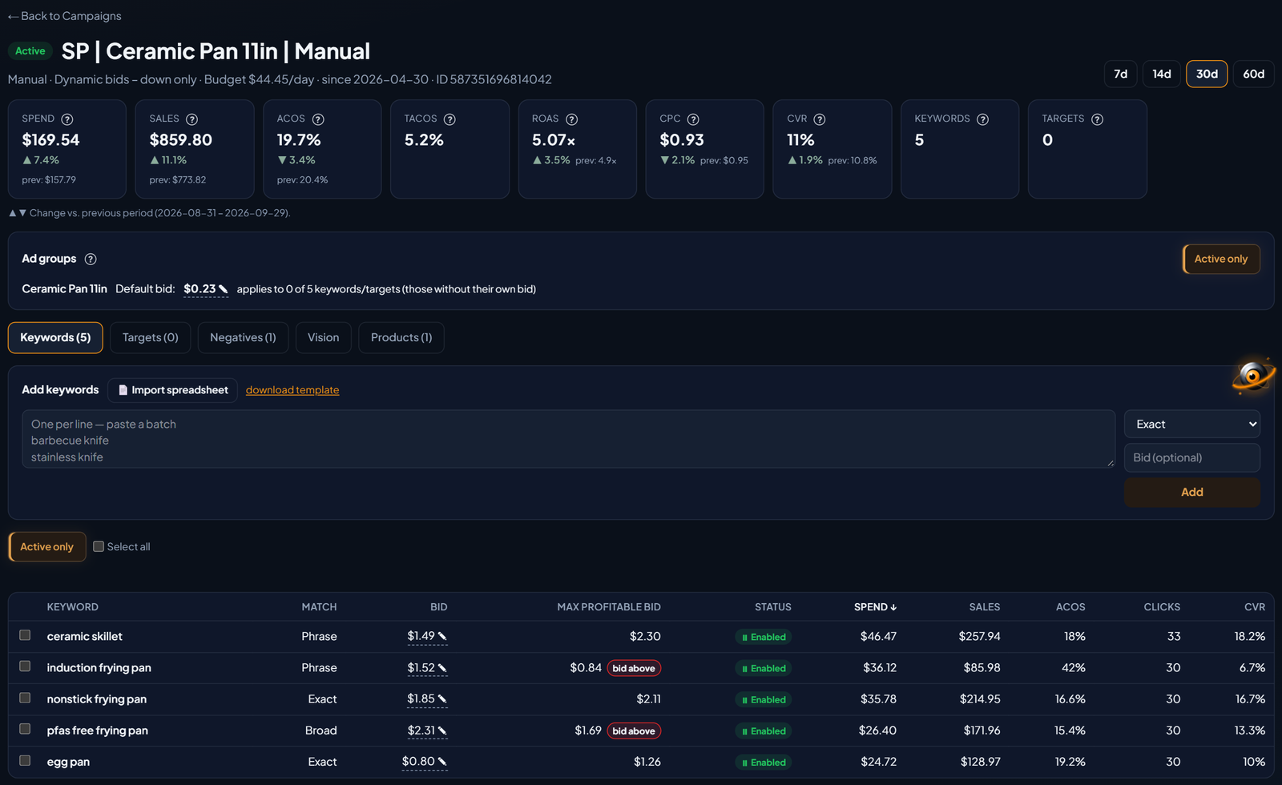1282x785 pixels.
Task: Click the download template link
Action: click(x=292, y=390)
